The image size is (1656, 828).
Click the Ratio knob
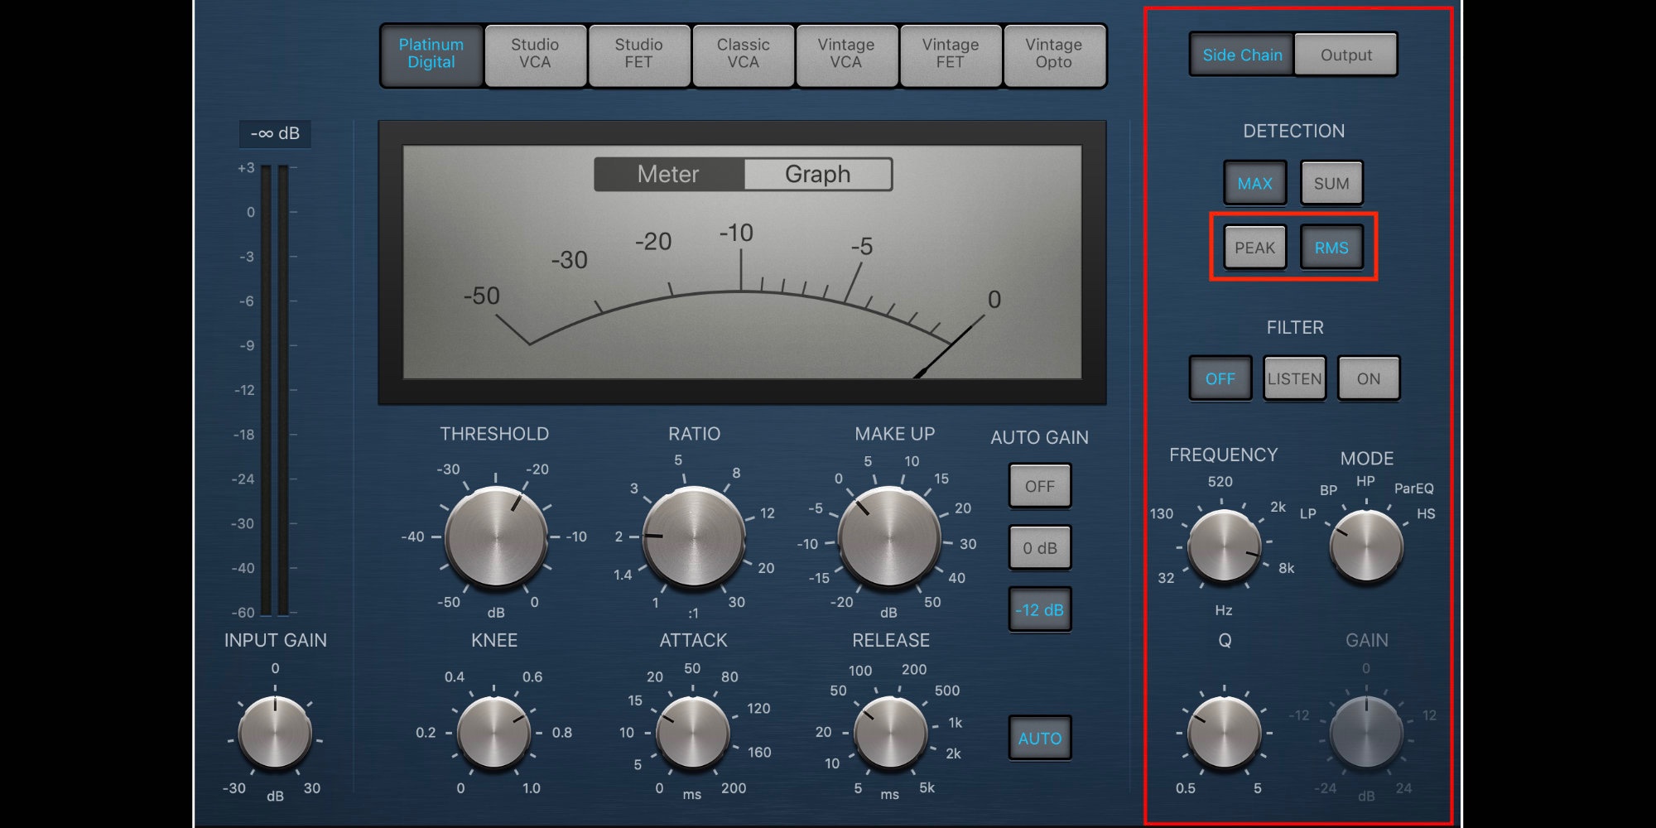(x=694, y=537)
